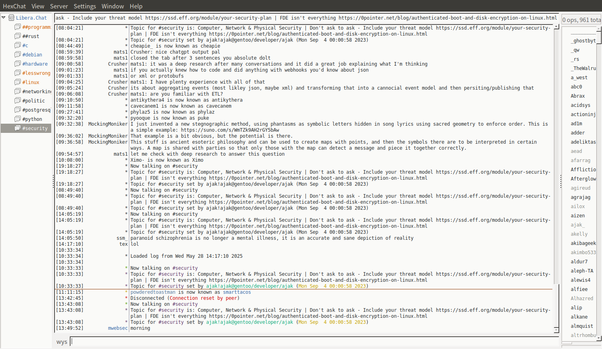
Task: Click the channel topic bar
Action: 307,18
